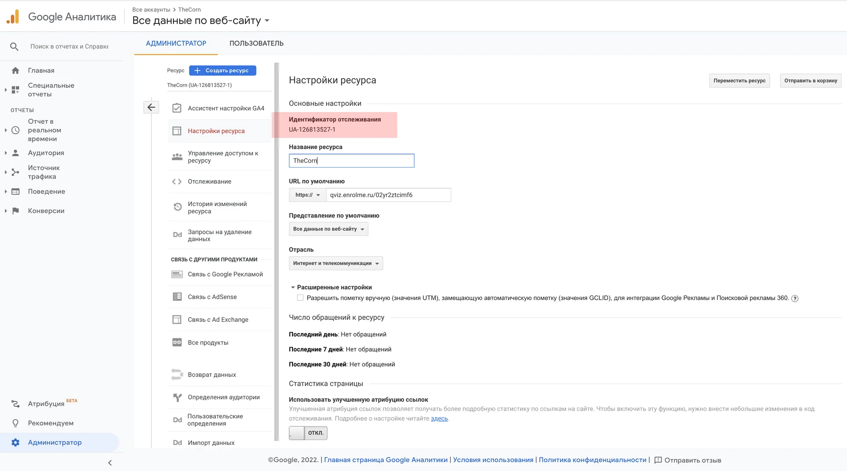Click the default URL input field

coord(389,195)
